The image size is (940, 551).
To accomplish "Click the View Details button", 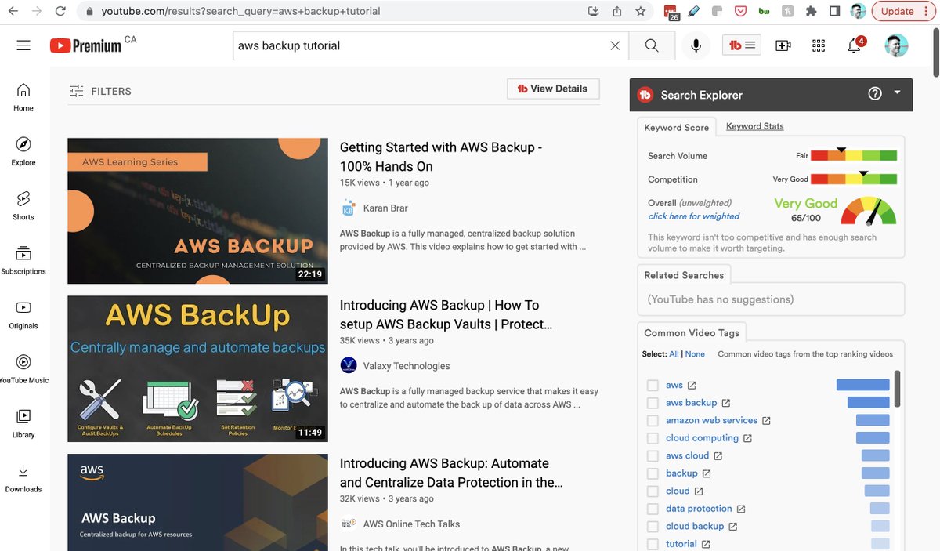I will tap(553, 89).
